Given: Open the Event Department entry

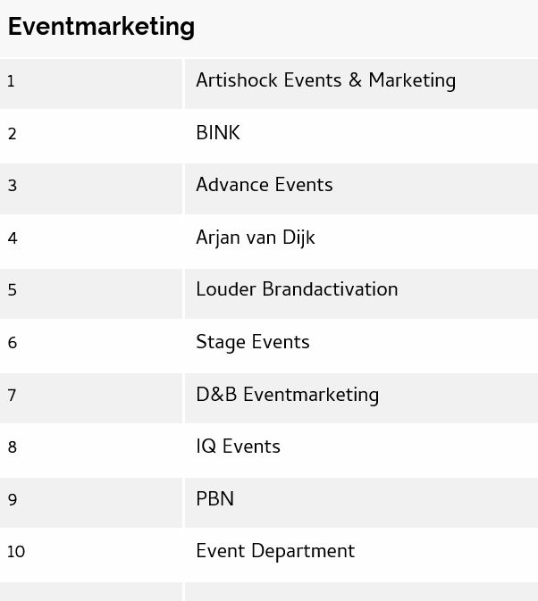Looking at the screenshot, I should click(x=274, y=552).
